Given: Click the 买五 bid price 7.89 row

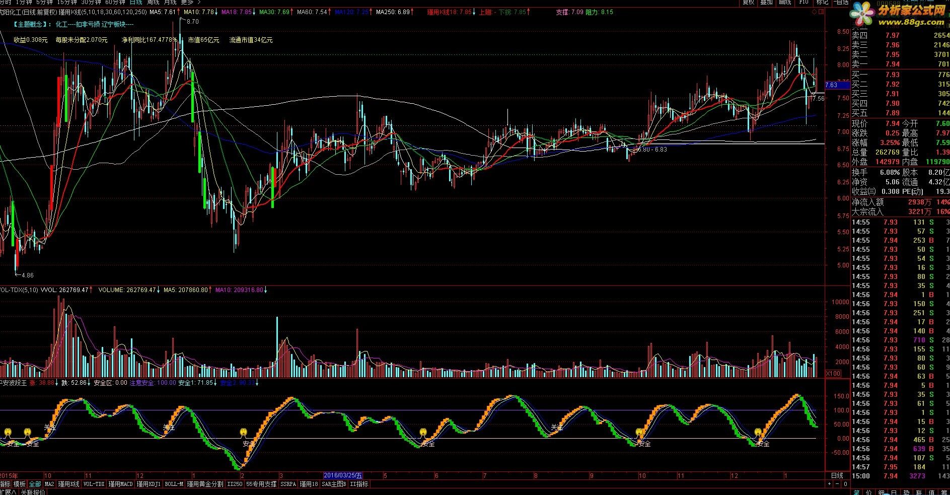Looking at the screenshot, I should [900, 113].
